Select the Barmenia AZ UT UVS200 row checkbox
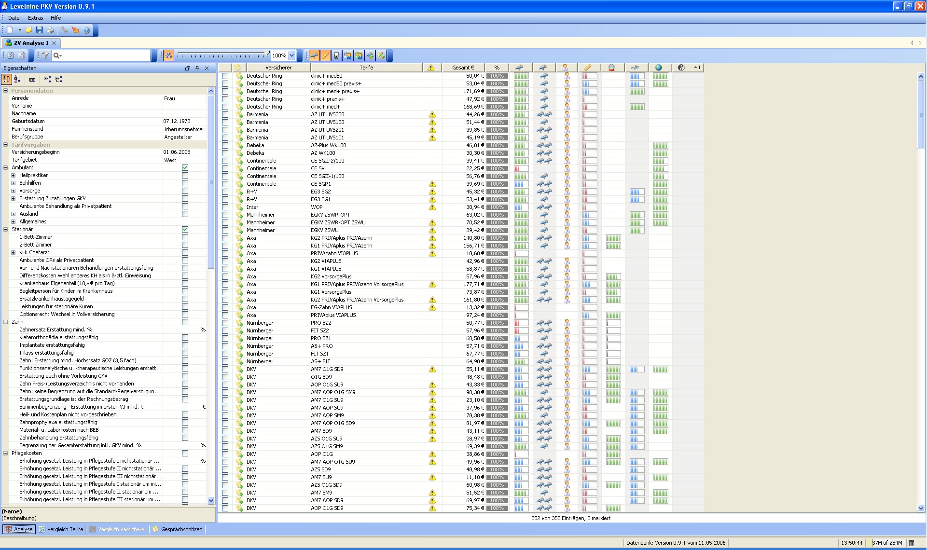The image size is (927, 550). click(x=225, y=114)
